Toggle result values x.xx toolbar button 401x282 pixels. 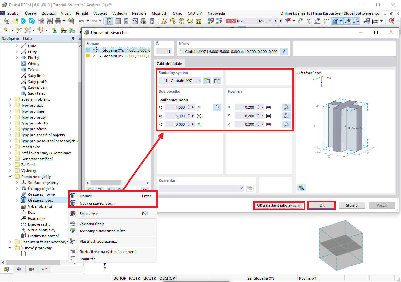(x=356, y=21)
